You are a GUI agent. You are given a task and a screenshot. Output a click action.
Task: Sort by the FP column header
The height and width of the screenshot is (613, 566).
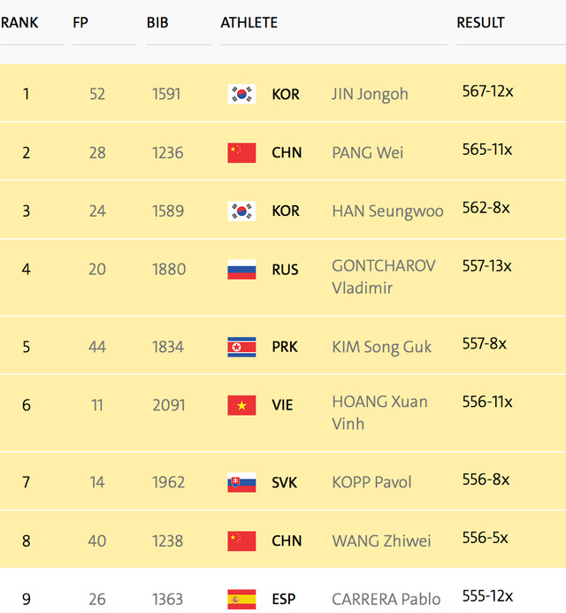(x=80, y=23)
